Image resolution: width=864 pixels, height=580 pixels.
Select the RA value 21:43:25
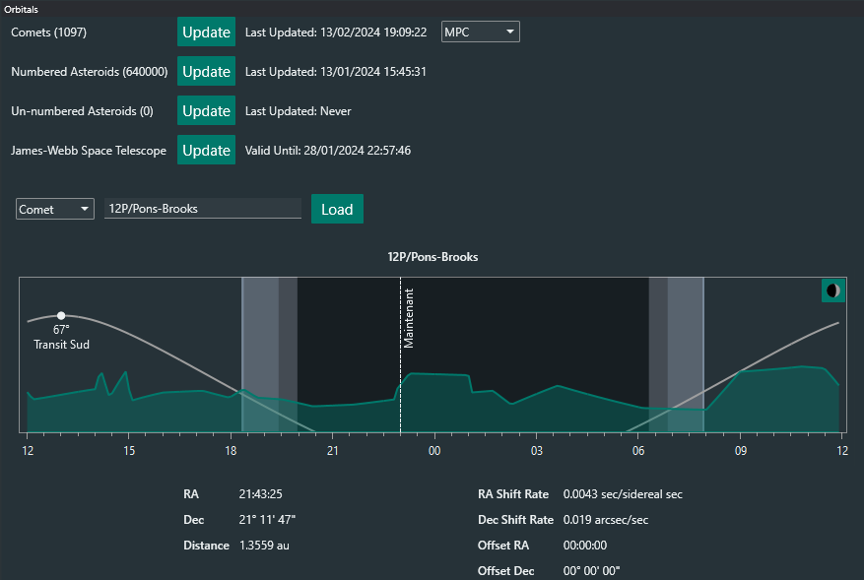click(x=261, y=494)
